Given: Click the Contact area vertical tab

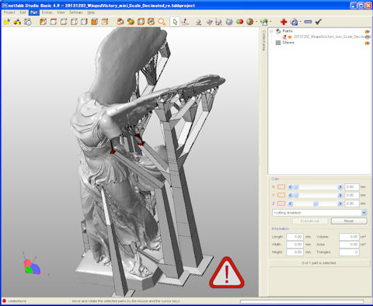Looking at the screenshot, I should 263,40.
